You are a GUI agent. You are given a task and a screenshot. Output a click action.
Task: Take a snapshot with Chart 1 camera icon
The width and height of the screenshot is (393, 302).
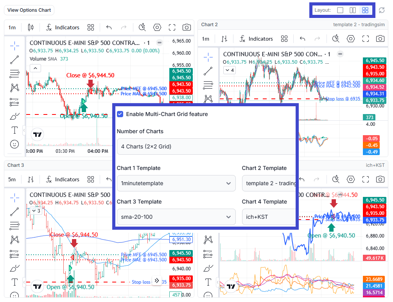point(187,27)
